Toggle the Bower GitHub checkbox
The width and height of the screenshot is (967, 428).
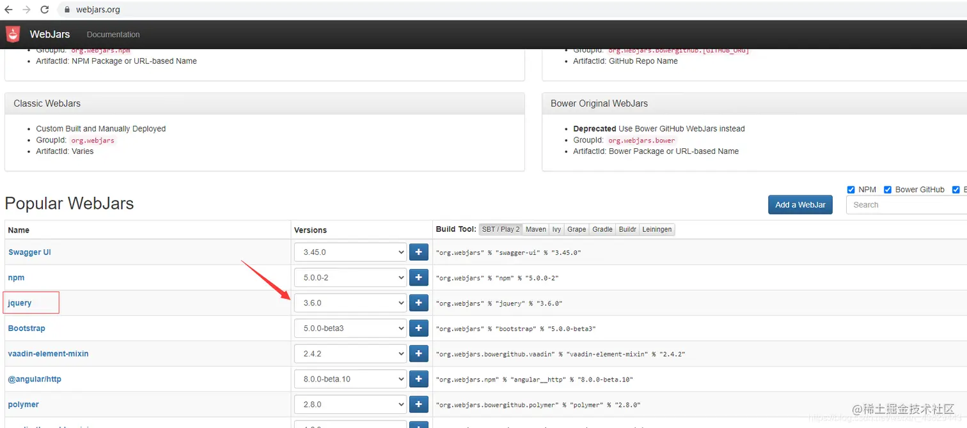tap(888, 190)
